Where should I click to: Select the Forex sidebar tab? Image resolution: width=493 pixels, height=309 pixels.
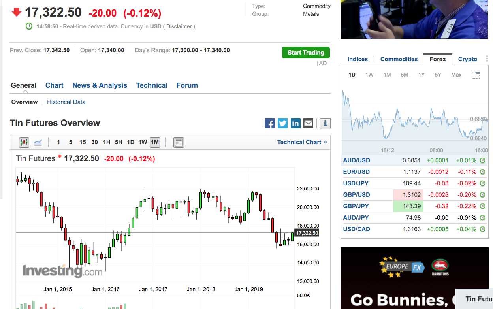[438, 59]
